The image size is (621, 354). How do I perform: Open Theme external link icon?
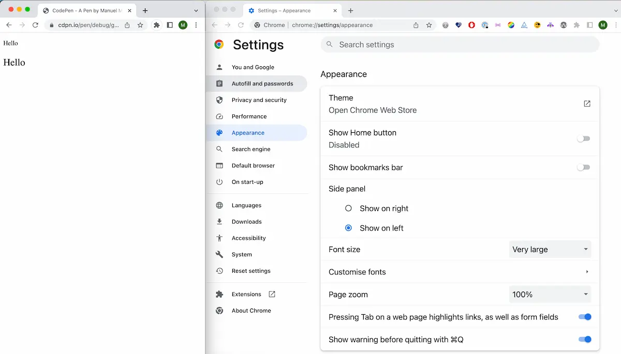(587, 104)
